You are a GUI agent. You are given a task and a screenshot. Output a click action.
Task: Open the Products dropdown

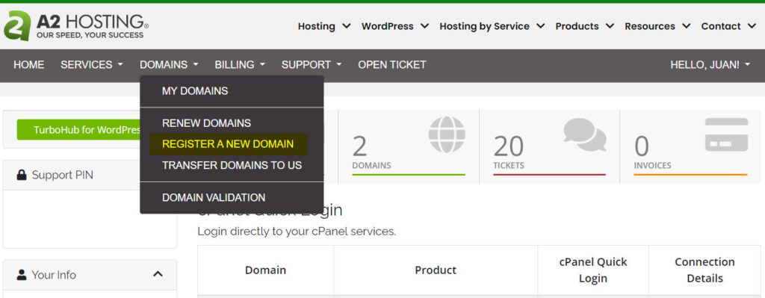584,26
